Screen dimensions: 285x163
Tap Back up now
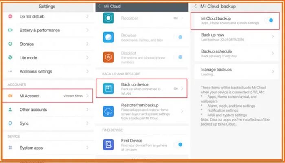pyautogui.click(x=236, y=37)
